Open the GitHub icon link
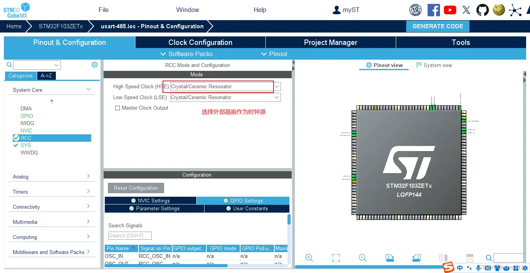Viewport: 530px width, 273px height. click(483, 10)
